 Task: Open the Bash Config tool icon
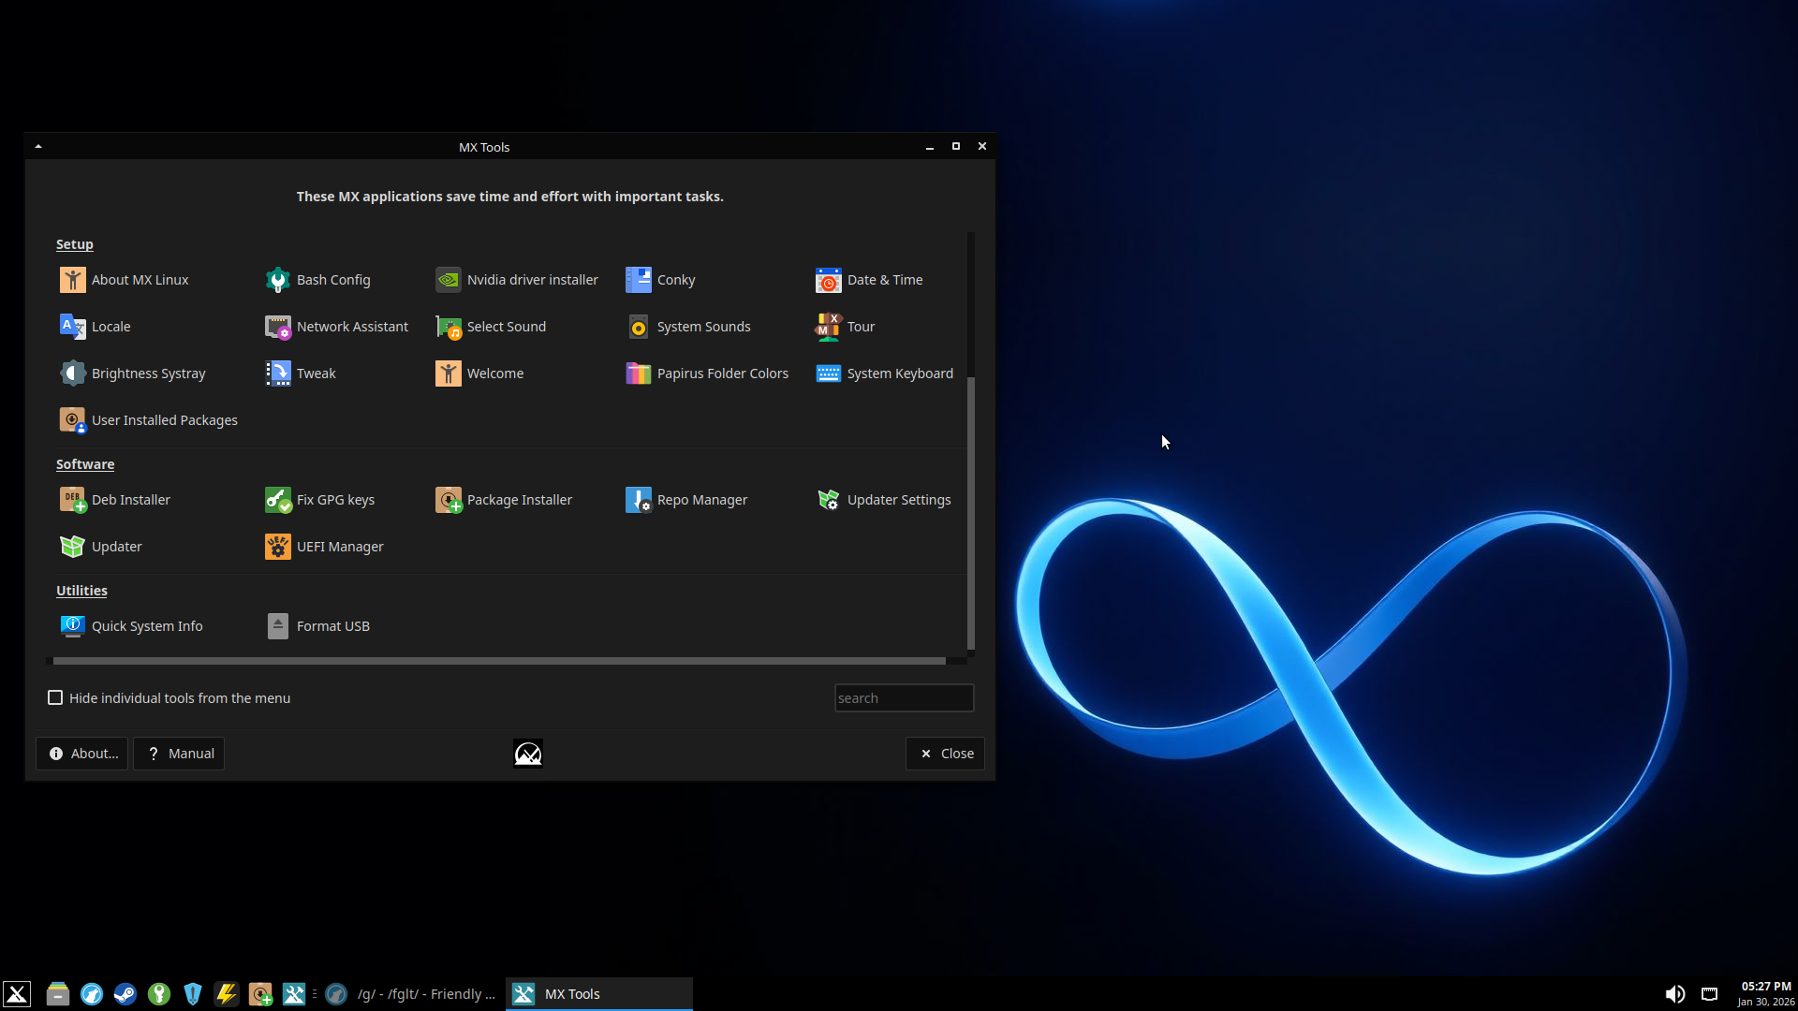click(x=277, y=280)
